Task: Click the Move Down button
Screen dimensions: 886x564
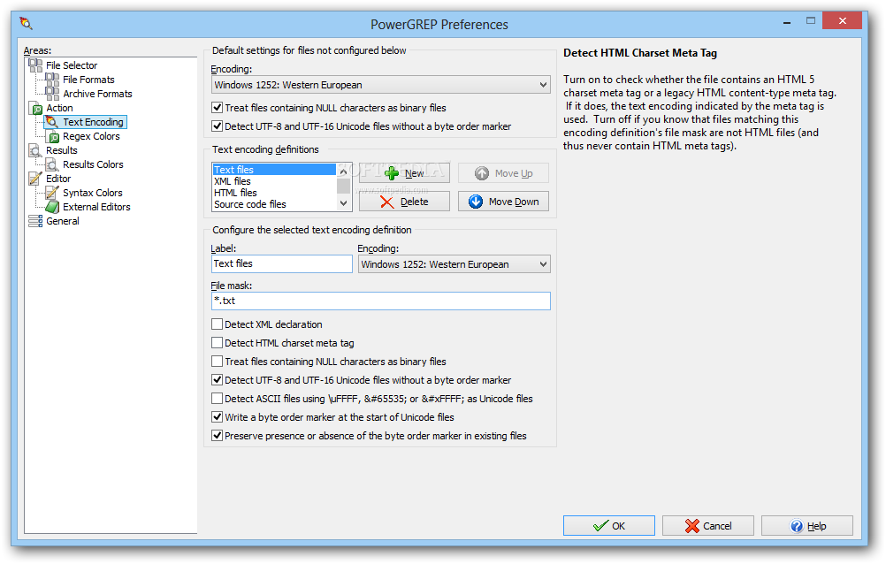Action: point(503,202)
